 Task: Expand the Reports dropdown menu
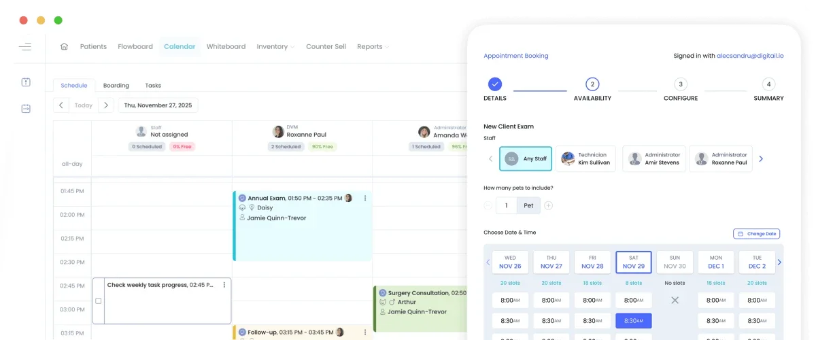coord(373,47)
